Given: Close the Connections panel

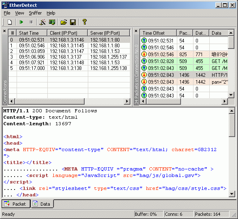Looking at the screenshot, I should [x=4, y=31].
